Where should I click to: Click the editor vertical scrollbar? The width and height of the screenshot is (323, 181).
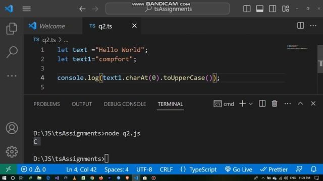tap(320, 59)
